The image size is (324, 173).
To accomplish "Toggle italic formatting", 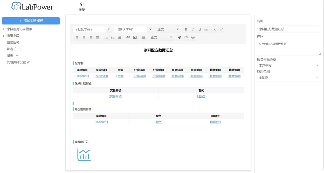I will pos(193,29).
